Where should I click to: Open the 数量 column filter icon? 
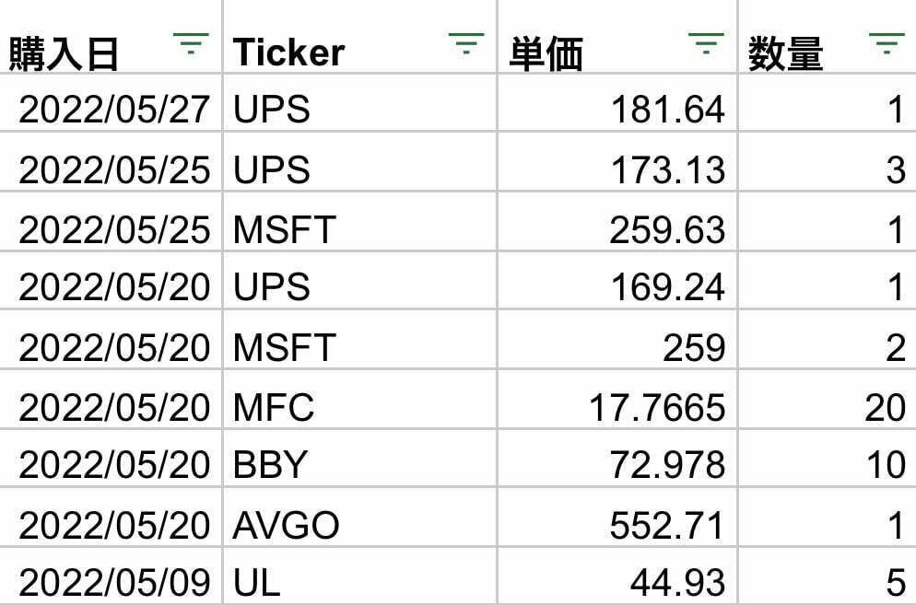coord(887,43)
